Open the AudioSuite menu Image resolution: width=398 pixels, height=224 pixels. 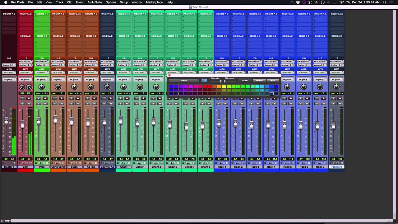click(95, 2)
